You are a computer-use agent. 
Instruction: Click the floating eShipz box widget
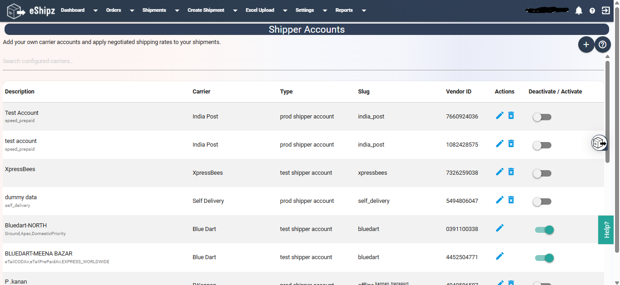click(x=600, y=143)
